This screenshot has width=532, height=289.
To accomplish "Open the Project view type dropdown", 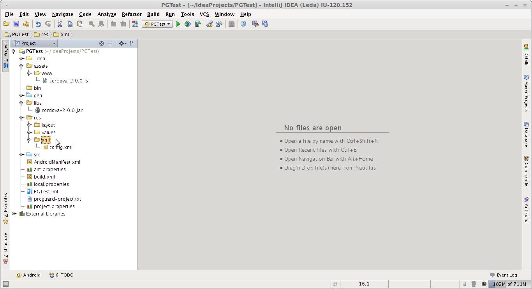I will pyautogui.click(x=35, y=43).
